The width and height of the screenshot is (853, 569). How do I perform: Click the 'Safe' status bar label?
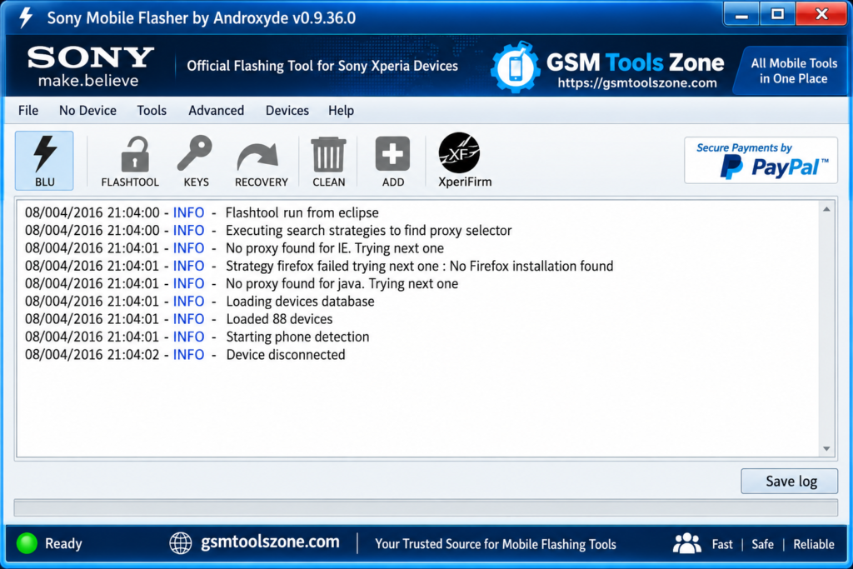[x=763, y=544]
